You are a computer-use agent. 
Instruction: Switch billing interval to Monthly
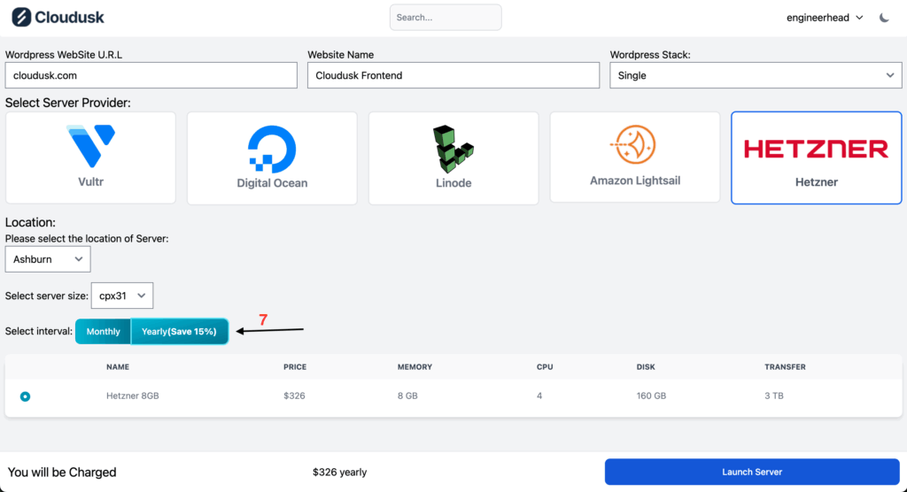pos(104,332)
